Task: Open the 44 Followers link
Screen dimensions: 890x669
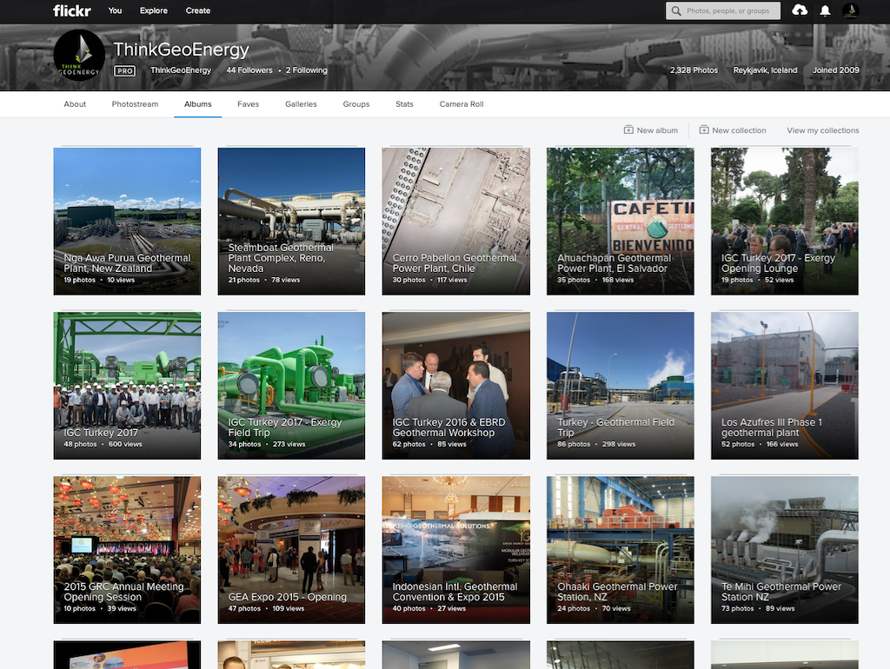Action: [249, 70]
